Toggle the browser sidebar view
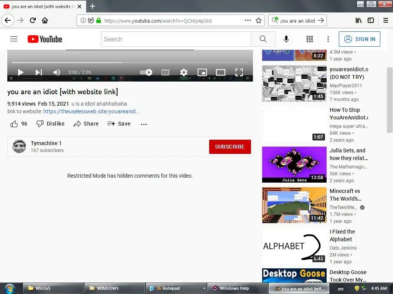This screenshot has height=294, width=393. [371, 20]
